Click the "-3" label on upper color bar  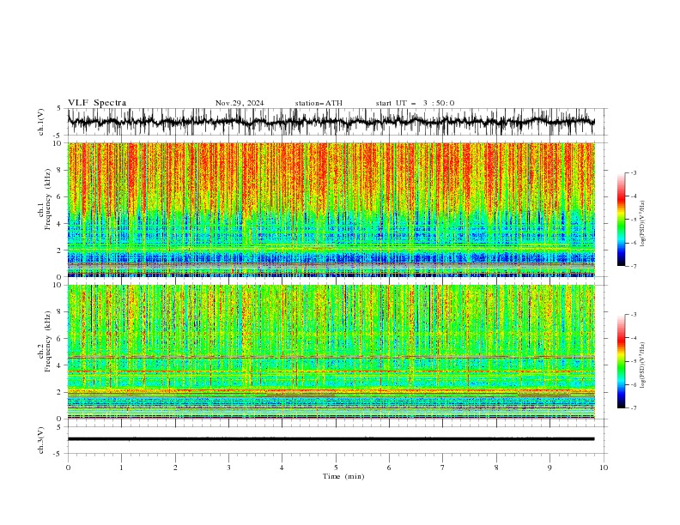pyautogui.click(x=634, y=172)
